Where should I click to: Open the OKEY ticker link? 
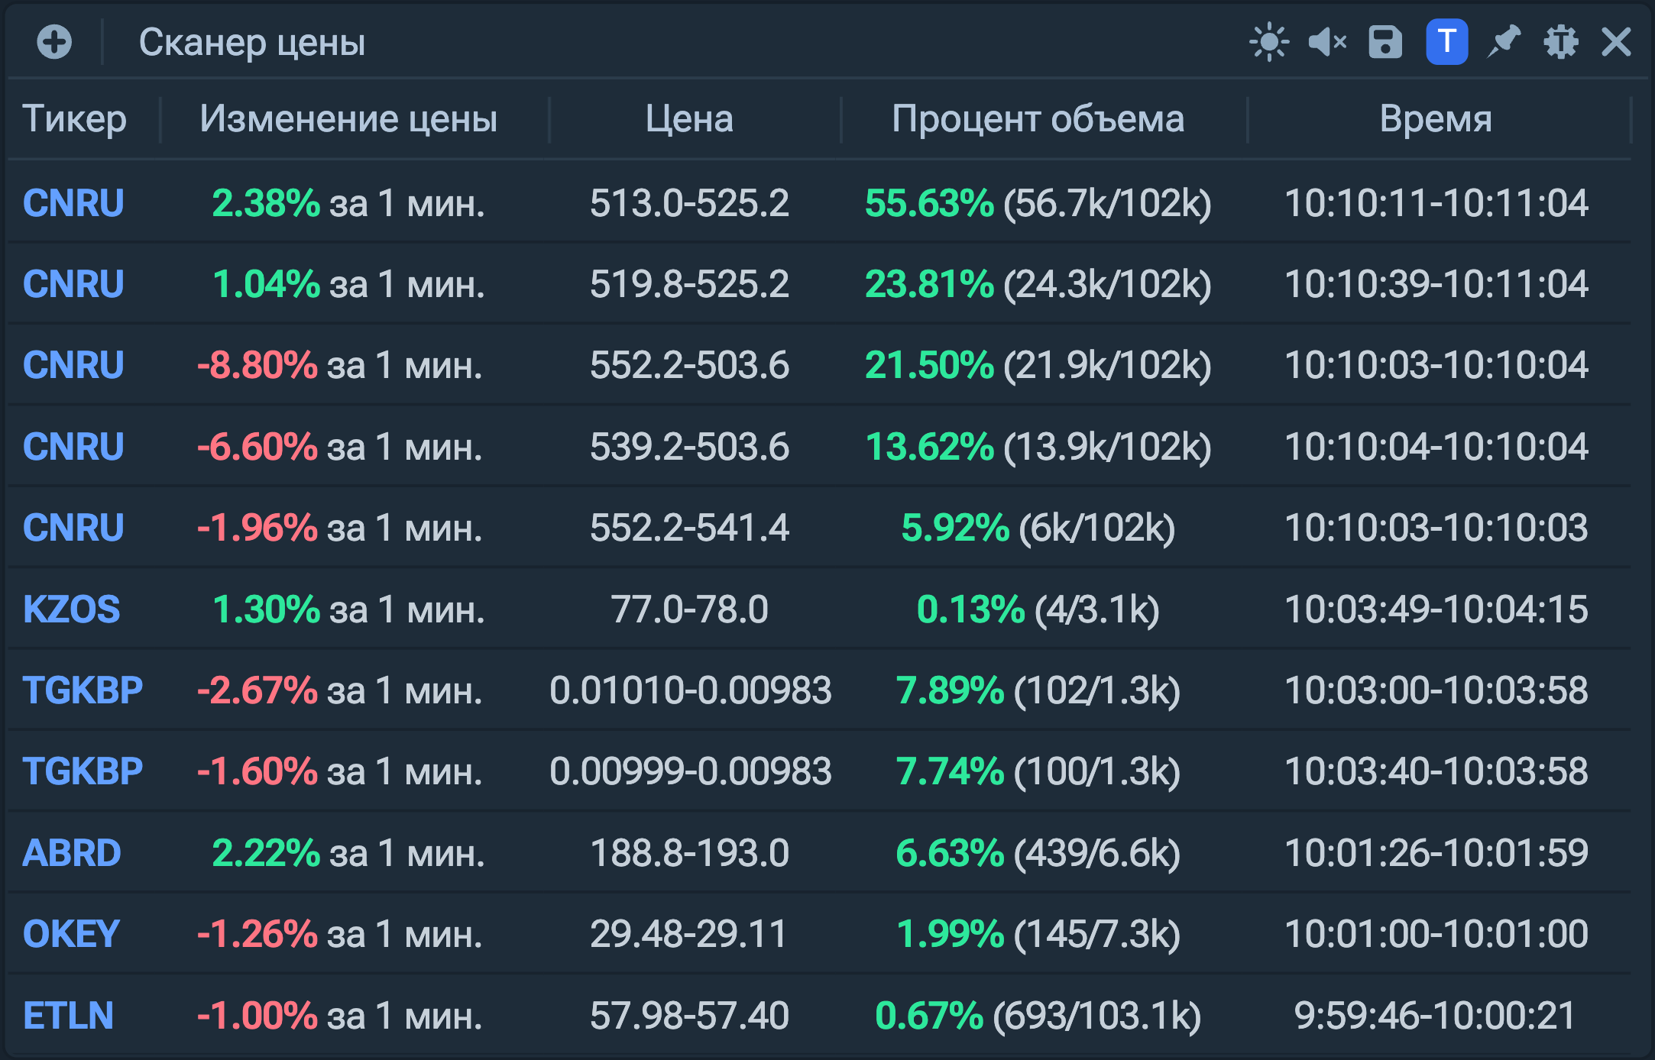tap(71, 934)
